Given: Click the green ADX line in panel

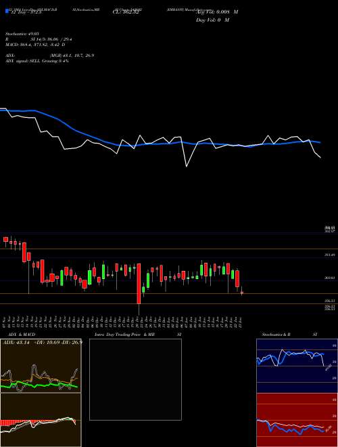Looking at the screenshot, I should [x=39, y=385].
